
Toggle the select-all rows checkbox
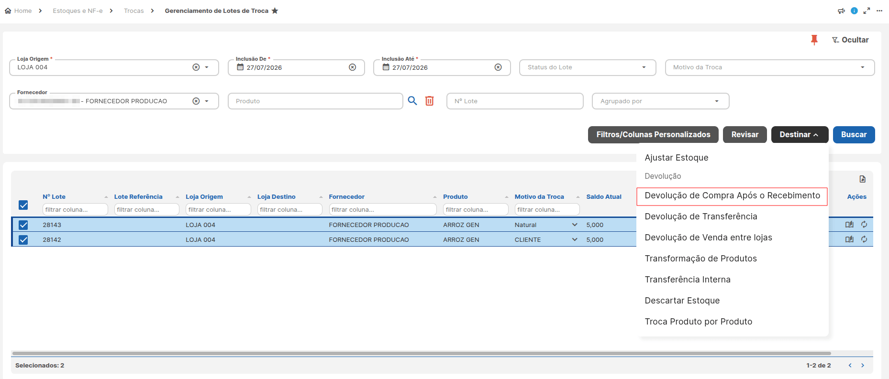[x=23, y=205]
